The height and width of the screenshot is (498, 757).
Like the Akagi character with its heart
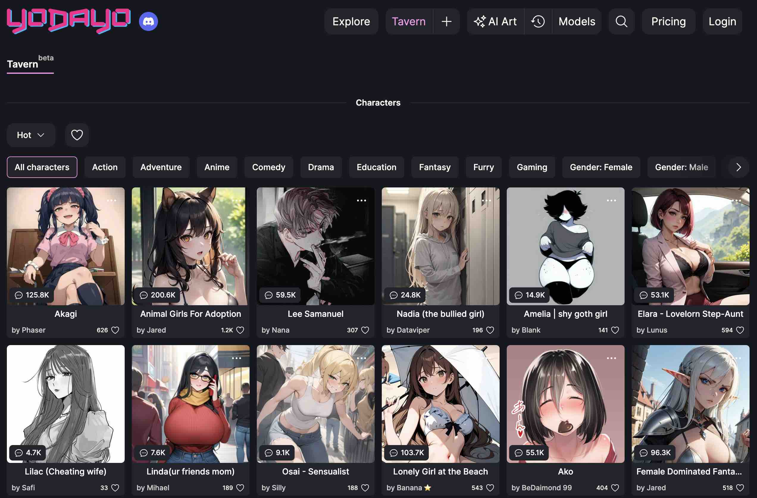point(115,330)
